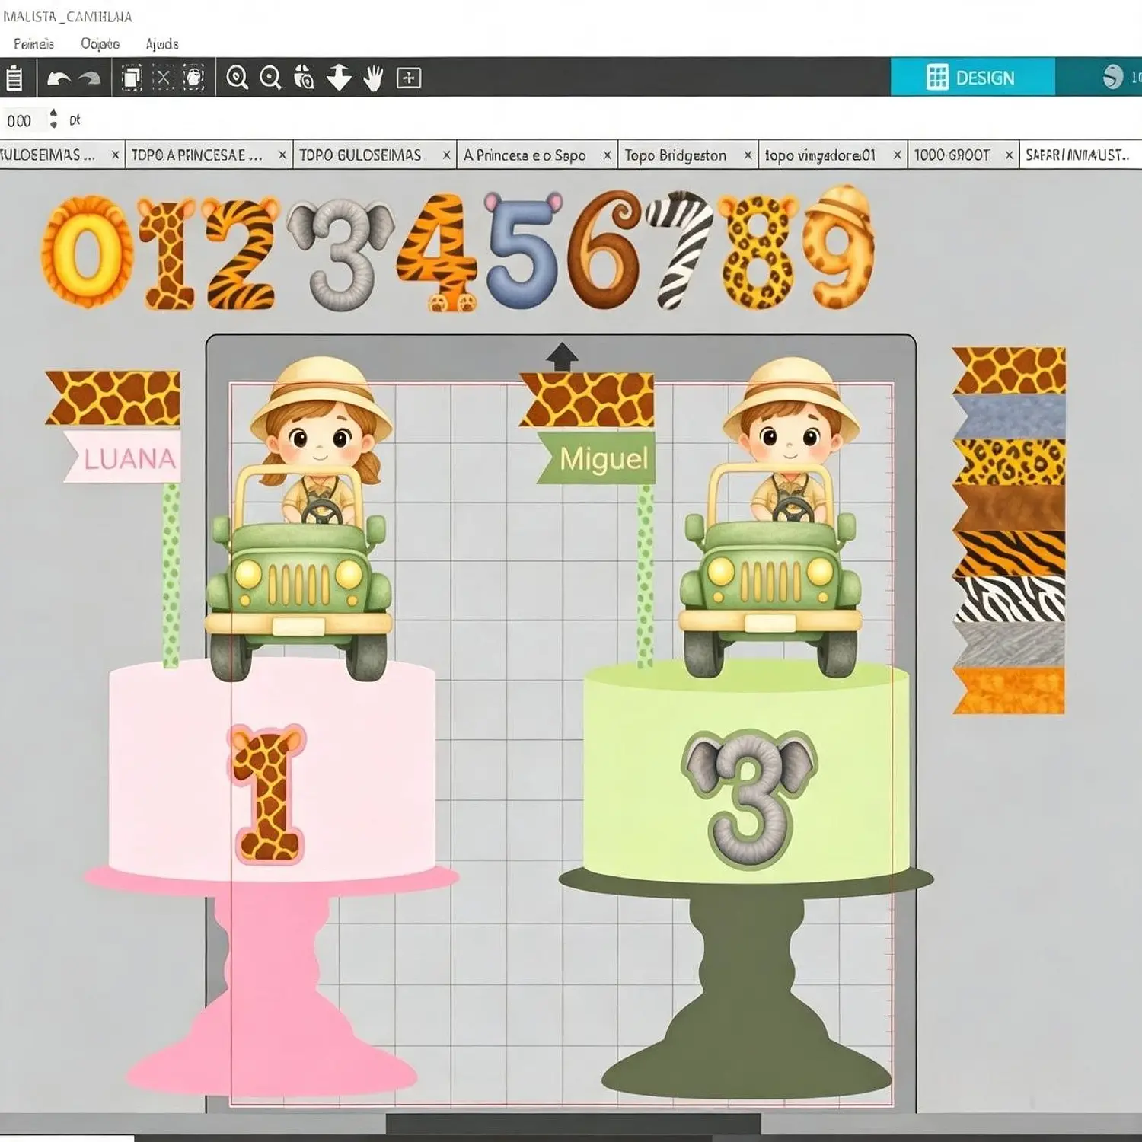Screen dimensions: 1142x1142
Task: Select the green Miguel name flag
Action: coord(597,458)
